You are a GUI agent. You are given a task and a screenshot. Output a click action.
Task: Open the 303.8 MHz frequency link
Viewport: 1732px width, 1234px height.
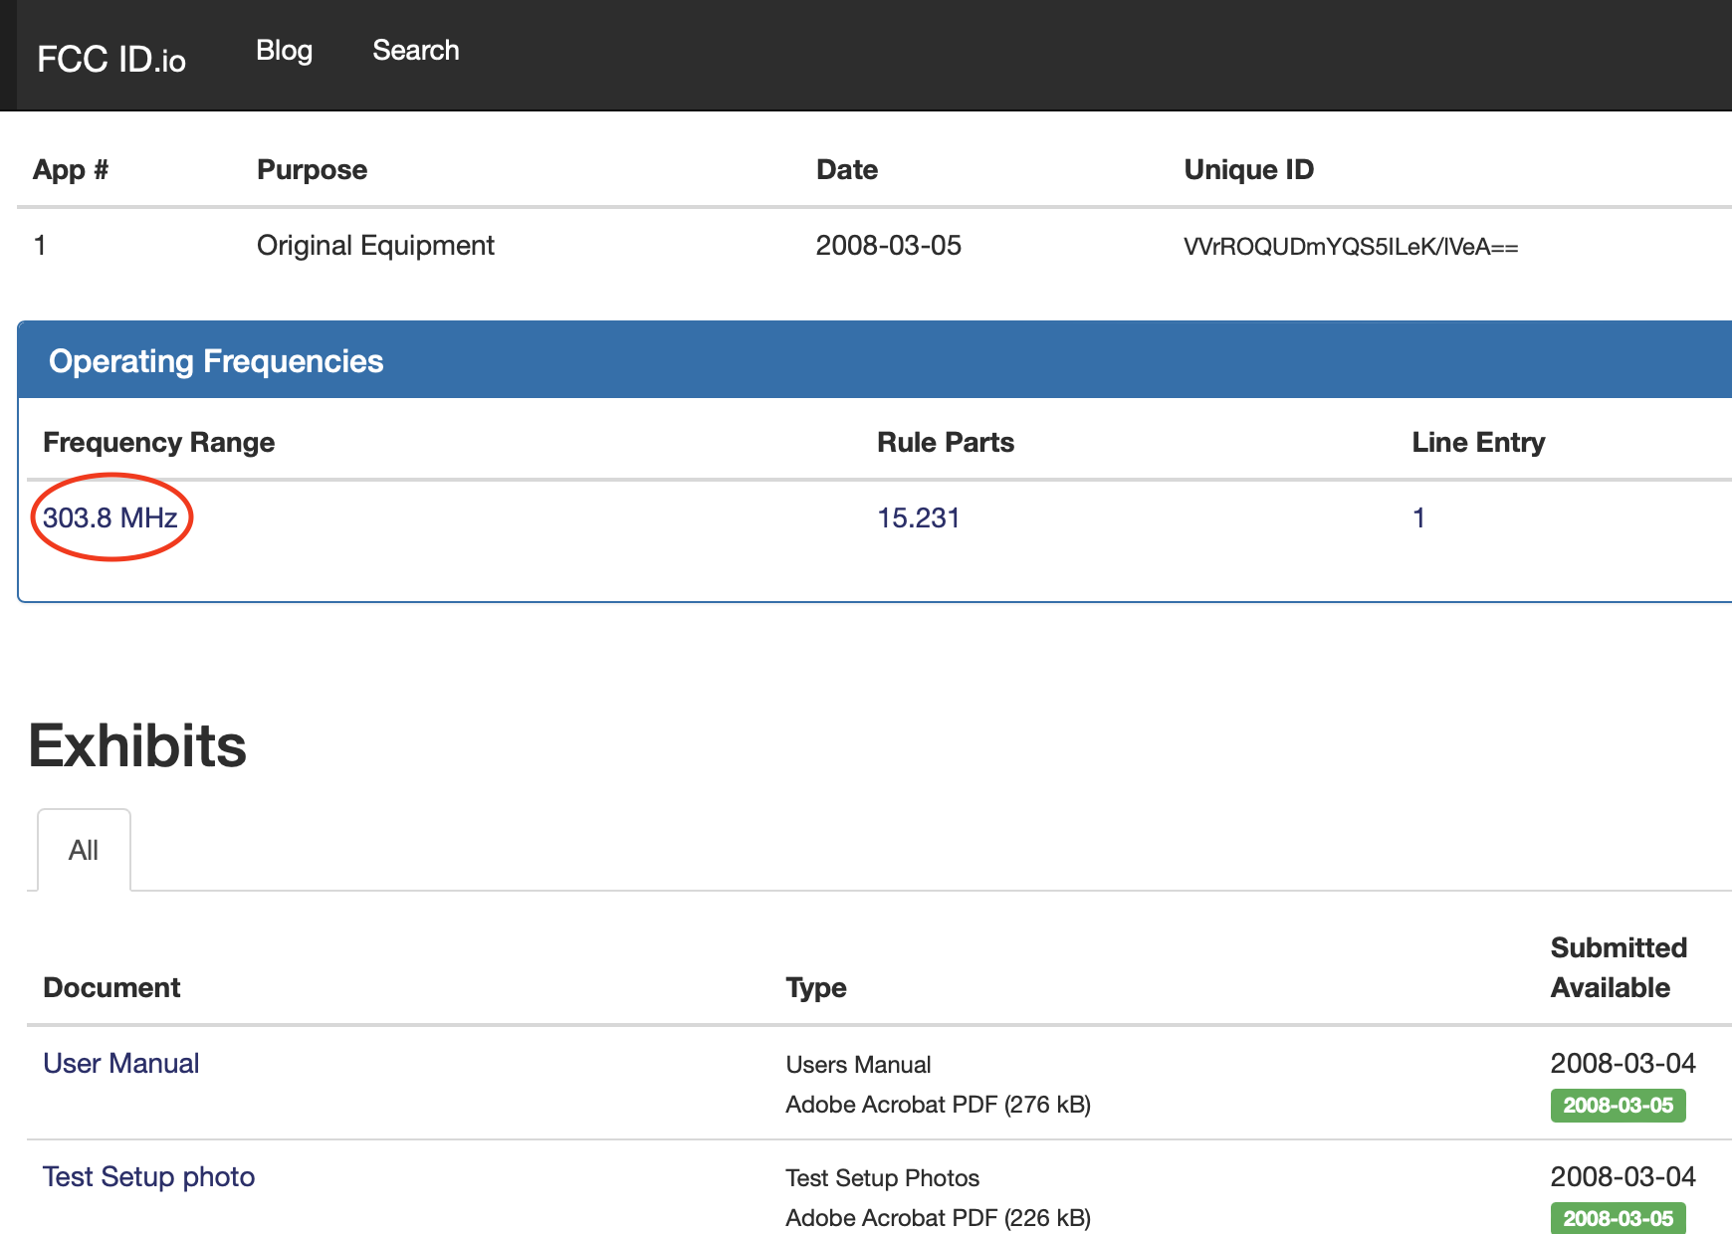click(110, 517)
